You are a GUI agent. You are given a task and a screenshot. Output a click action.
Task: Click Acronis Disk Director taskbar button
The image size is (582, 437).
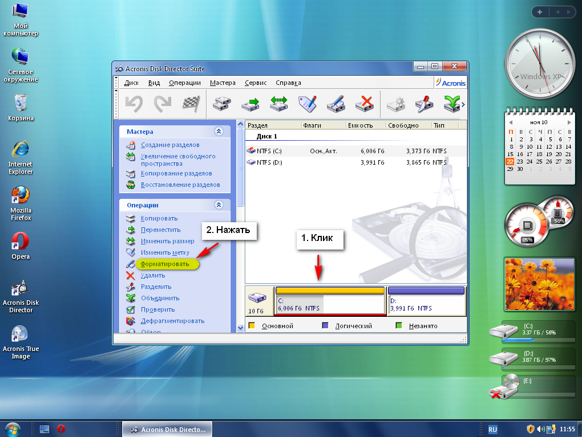click(167, 429)
